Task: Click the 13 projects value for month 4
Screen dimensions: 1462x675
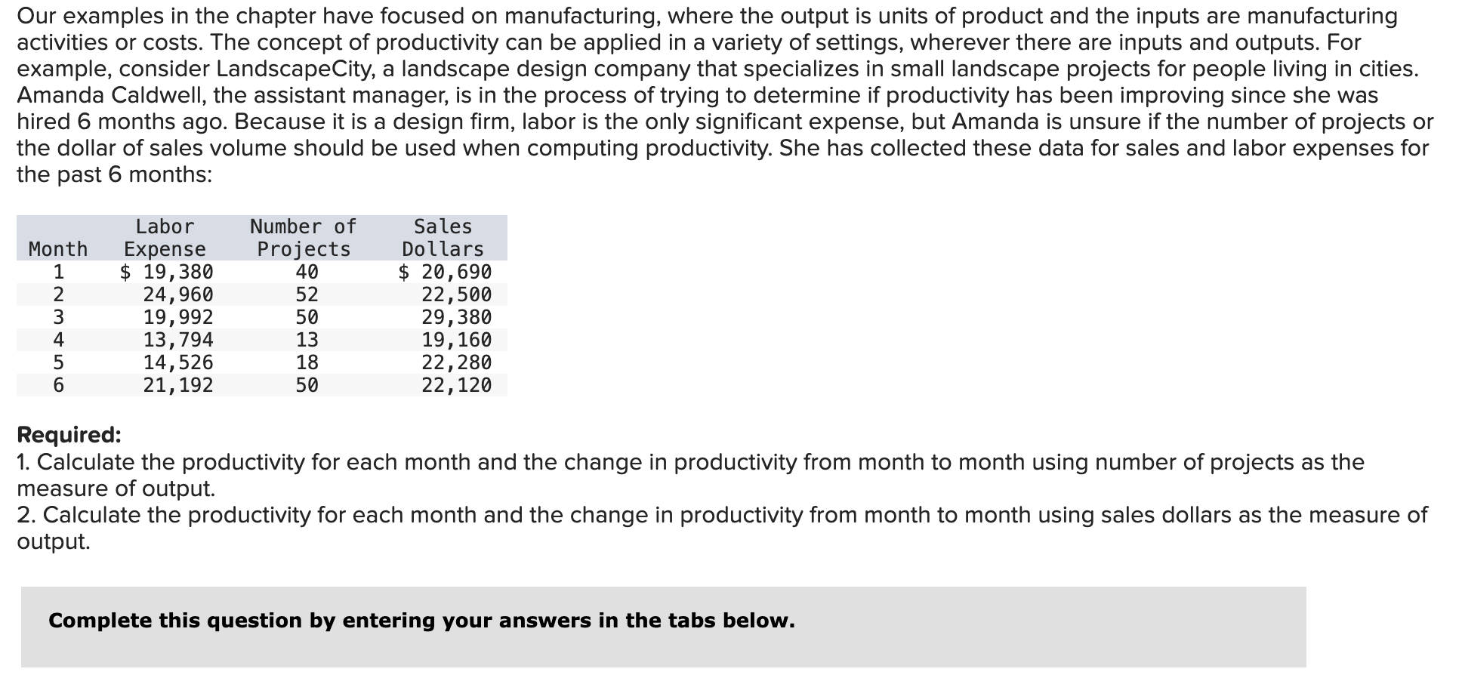Action: click(x=307, y=340)
